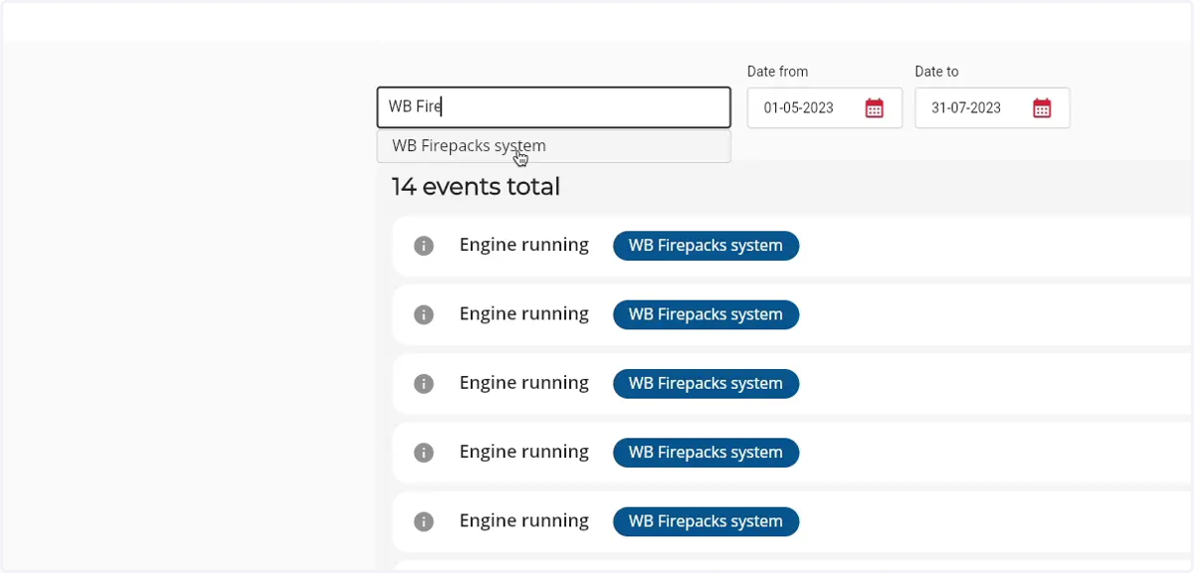1194x573 pixels.
Task: Select the fifth Engine running event title
Action: 524,520
